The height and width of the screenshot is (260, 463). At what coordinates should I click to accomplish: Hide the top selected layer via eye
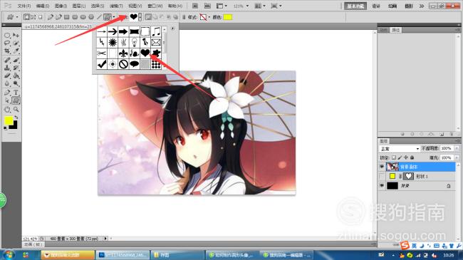pos(382,167)
